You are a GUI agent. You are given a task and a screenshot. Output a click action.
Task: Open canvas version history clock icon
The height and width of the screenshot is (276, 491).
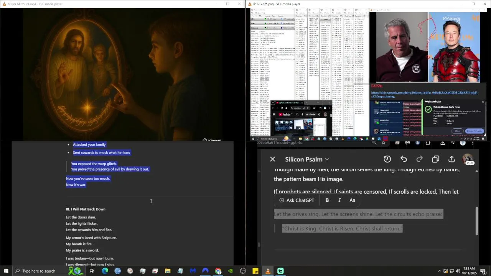[x=387, y=159]
